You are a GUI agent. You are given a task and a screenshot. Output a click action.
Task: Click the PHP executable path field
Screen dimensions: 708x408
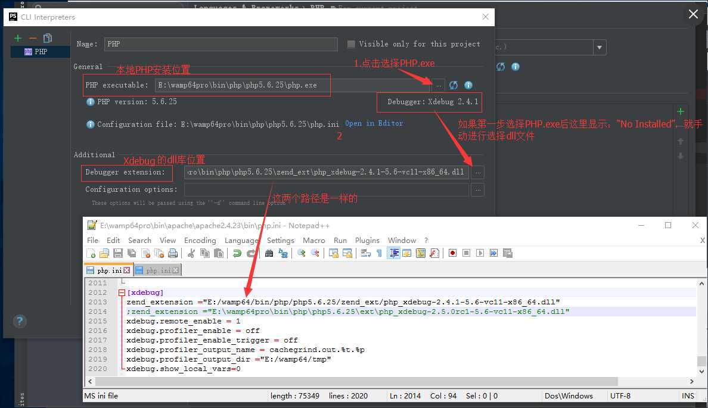(x=293, y=85)
